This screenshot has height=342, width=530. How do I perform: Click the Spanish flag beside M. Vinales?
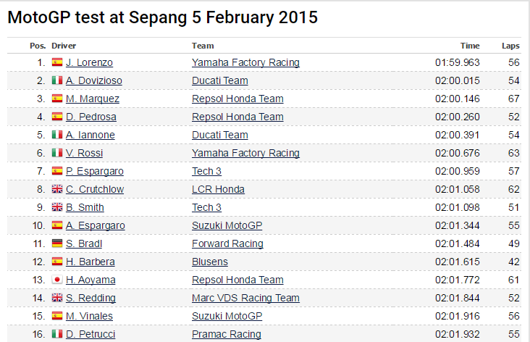(57, 316)
